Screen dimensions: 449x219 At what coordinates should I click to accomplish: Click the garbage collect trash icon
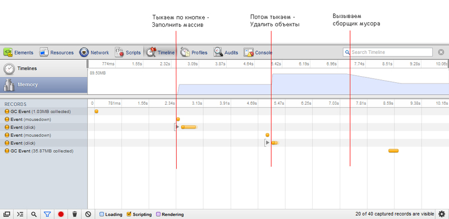[x=75, y=214]
